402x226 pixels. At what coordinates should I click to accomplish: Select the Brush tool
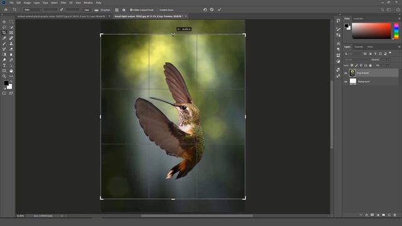(4, 43)
